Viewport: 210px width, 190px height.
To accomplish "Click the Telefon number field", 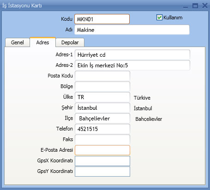I will pyautogui.click(x=102, y=129).
